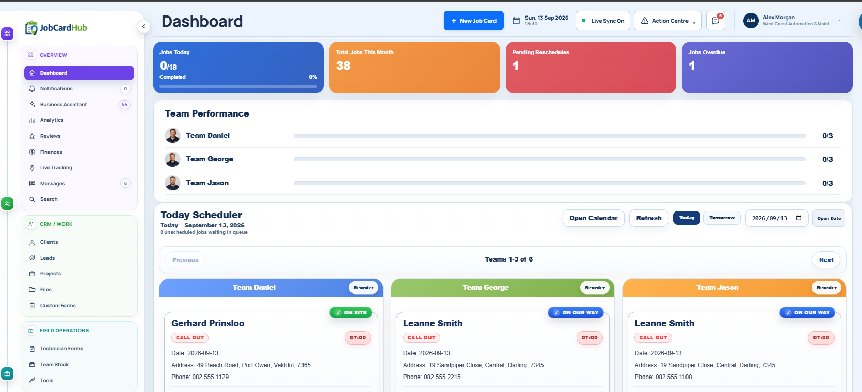Click the Business Assistant sparkle icon
Screen dimensions: 862x392
32,104
